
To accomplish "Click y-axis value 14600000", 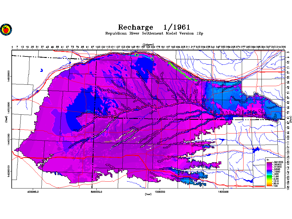I will point(9,108).
